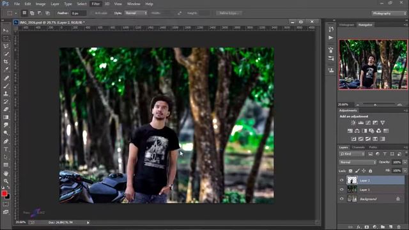
Task: Select the Zoom tool in toolbar
Action: click(6, 181)
